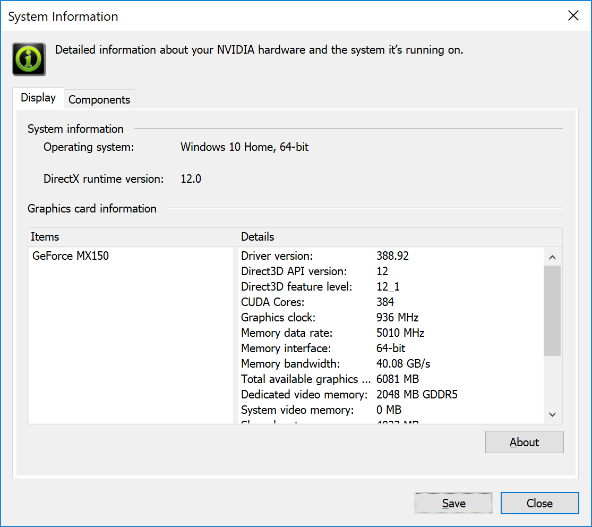592x527 pixels.
Task: Switch to the Components tab
Action: (x=99, y=99)
